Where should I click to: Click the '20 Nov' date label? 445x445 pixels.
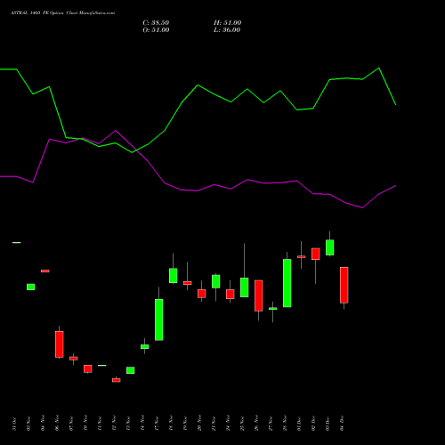click(x=199, y=424)
